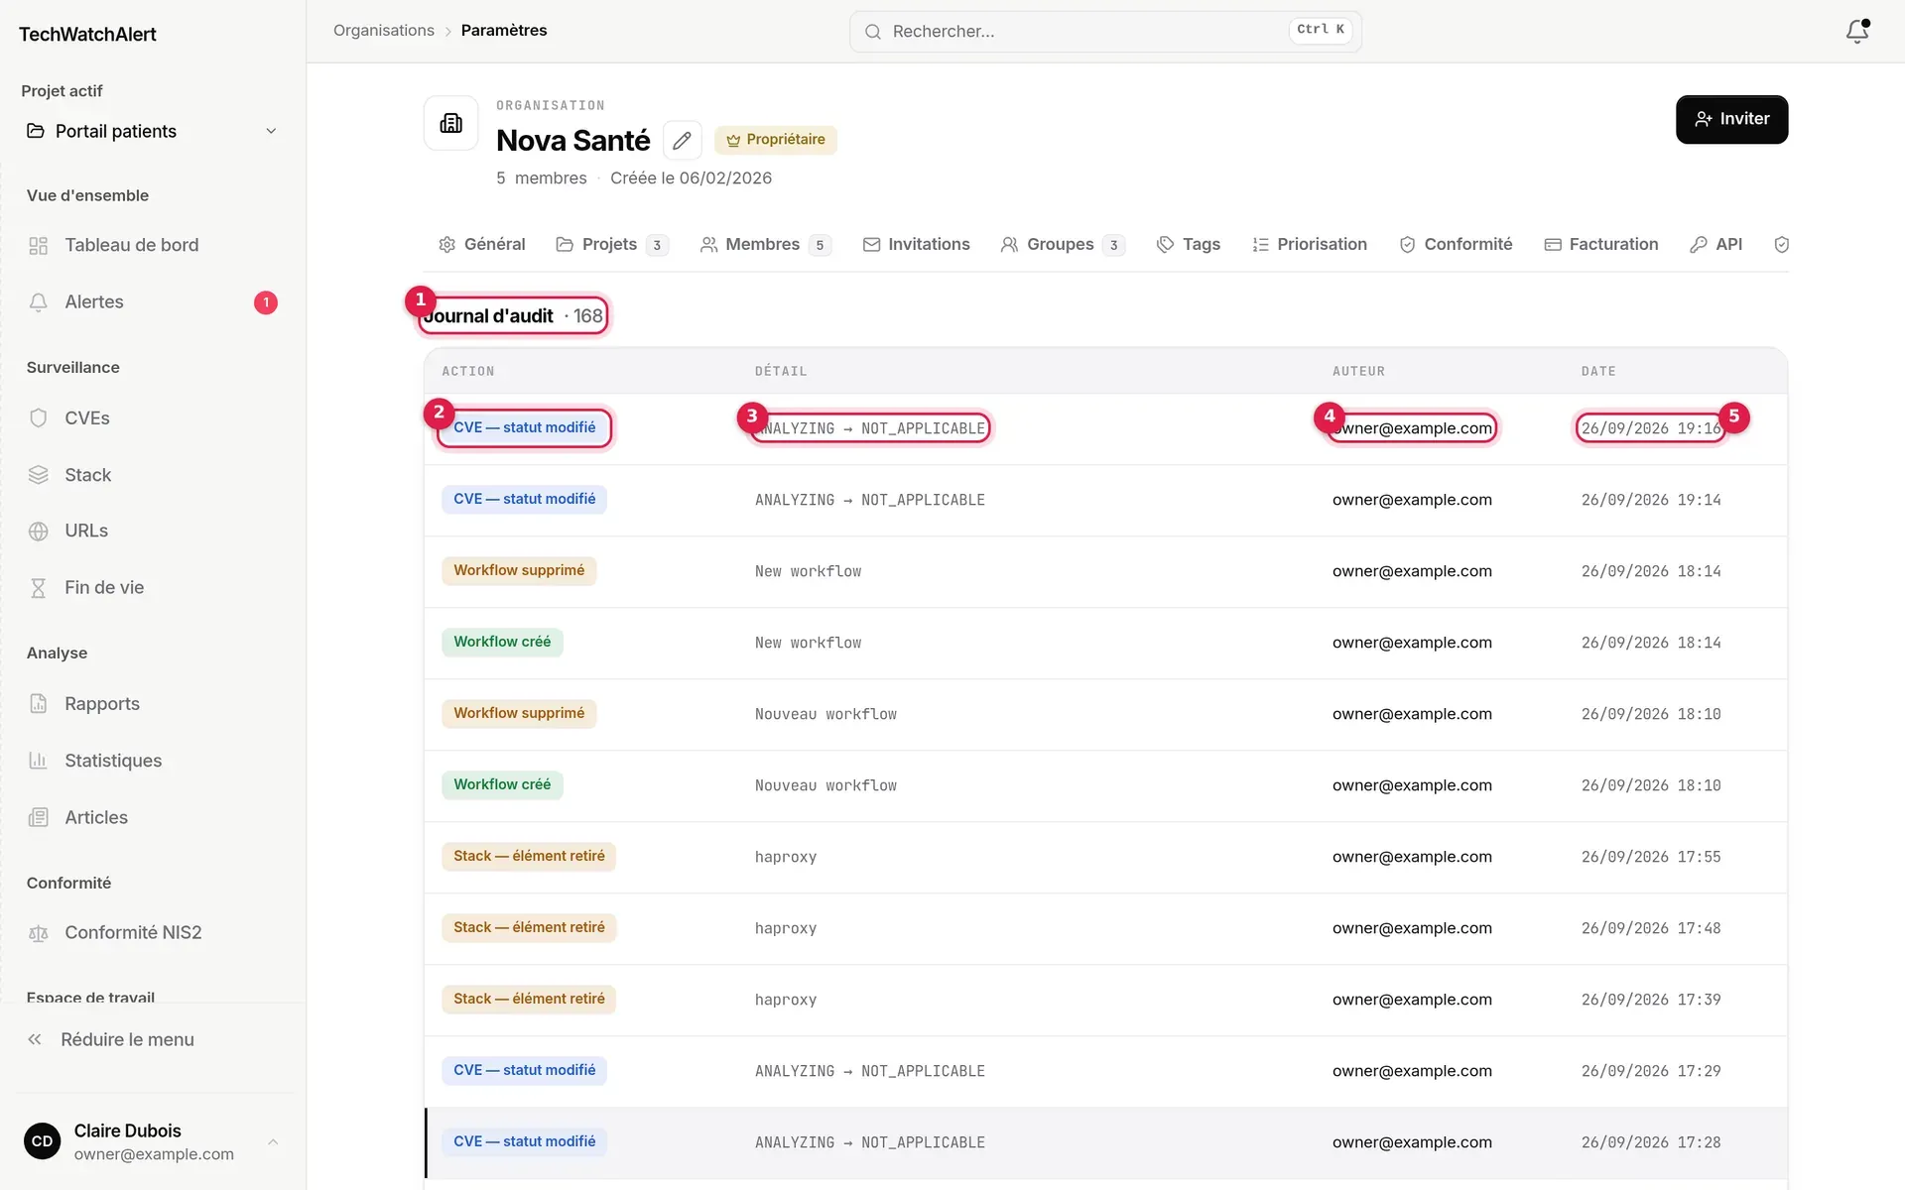Select the Tags tab
Screen dimensions: 1905x1190
click(x=1189, y=245)
